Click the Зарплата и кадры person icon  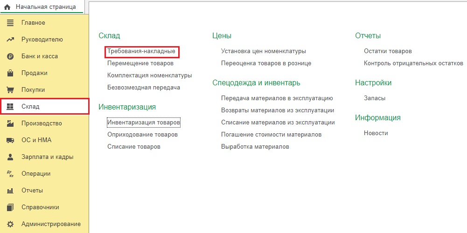tap(10, 157)
